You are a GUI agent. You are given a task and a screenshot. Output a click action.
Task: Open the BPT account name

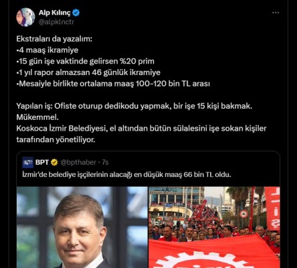click(42, 162)
